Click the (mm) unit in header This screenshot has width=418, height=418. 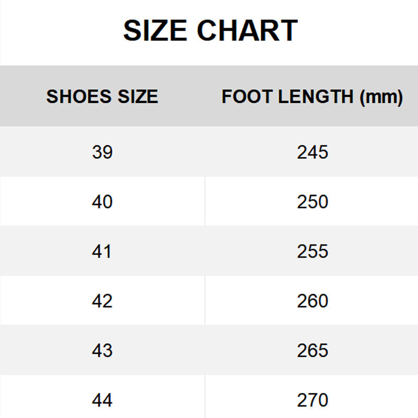tap(381, 97)
